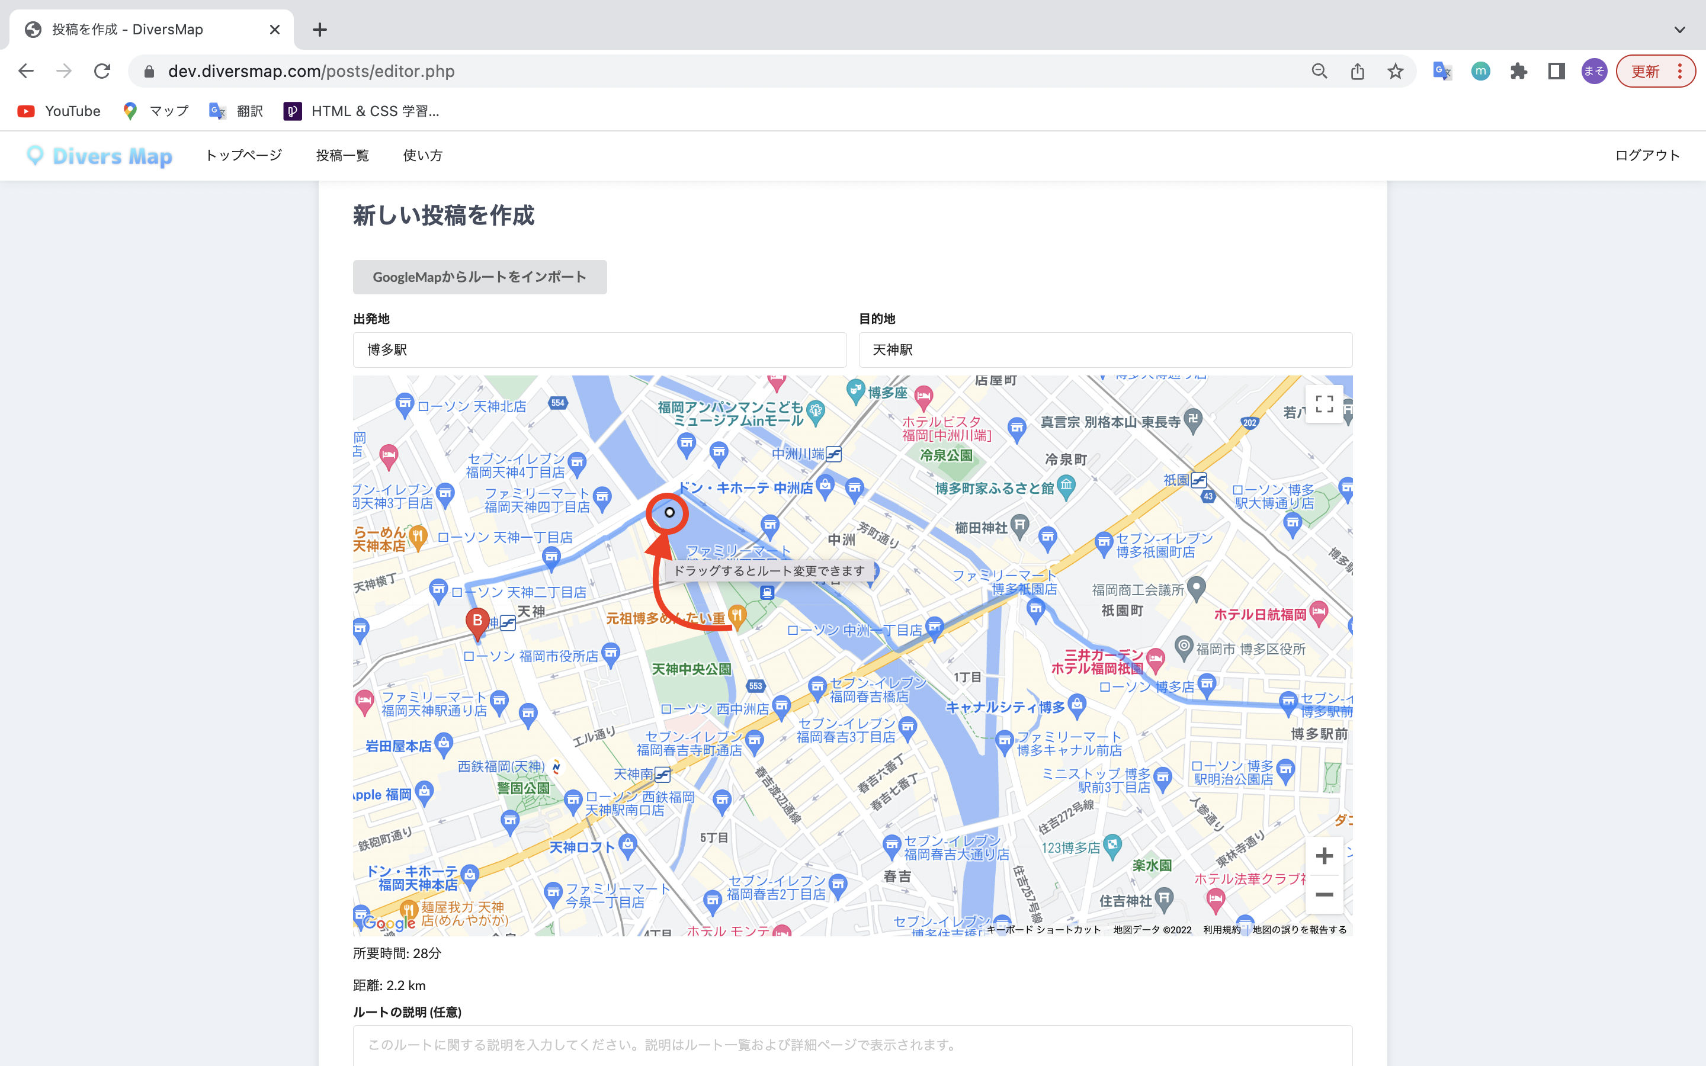Click inside the 出発地 input field
This screenshot has height=1066, width=1706.
[600, 349]
